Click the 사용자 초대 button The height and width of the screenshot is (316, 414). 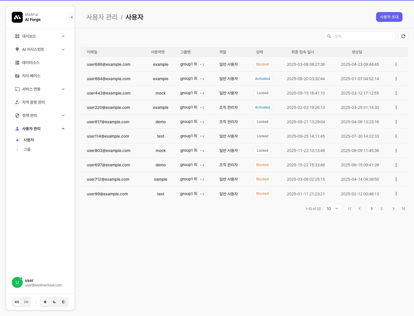coord(389,17)
